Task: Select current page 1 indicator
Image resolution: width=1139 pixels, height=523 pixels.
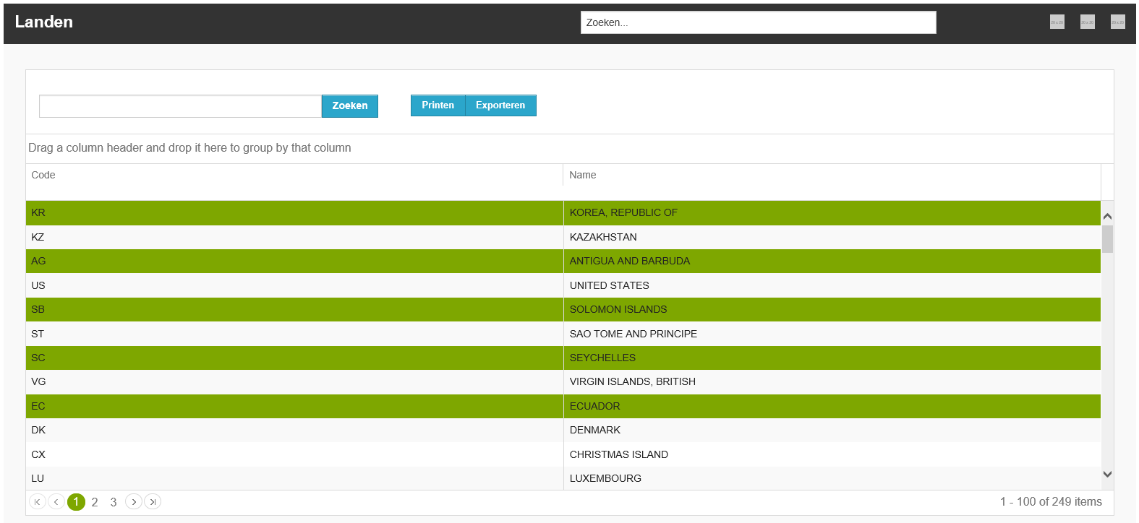Action: tap(76, 501)
